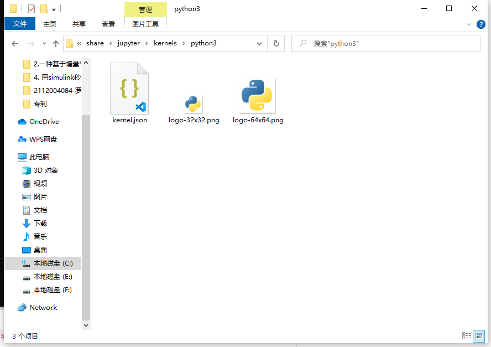Go back with the Back arrow
Screen dimensions: 491x347
point(15,44)
